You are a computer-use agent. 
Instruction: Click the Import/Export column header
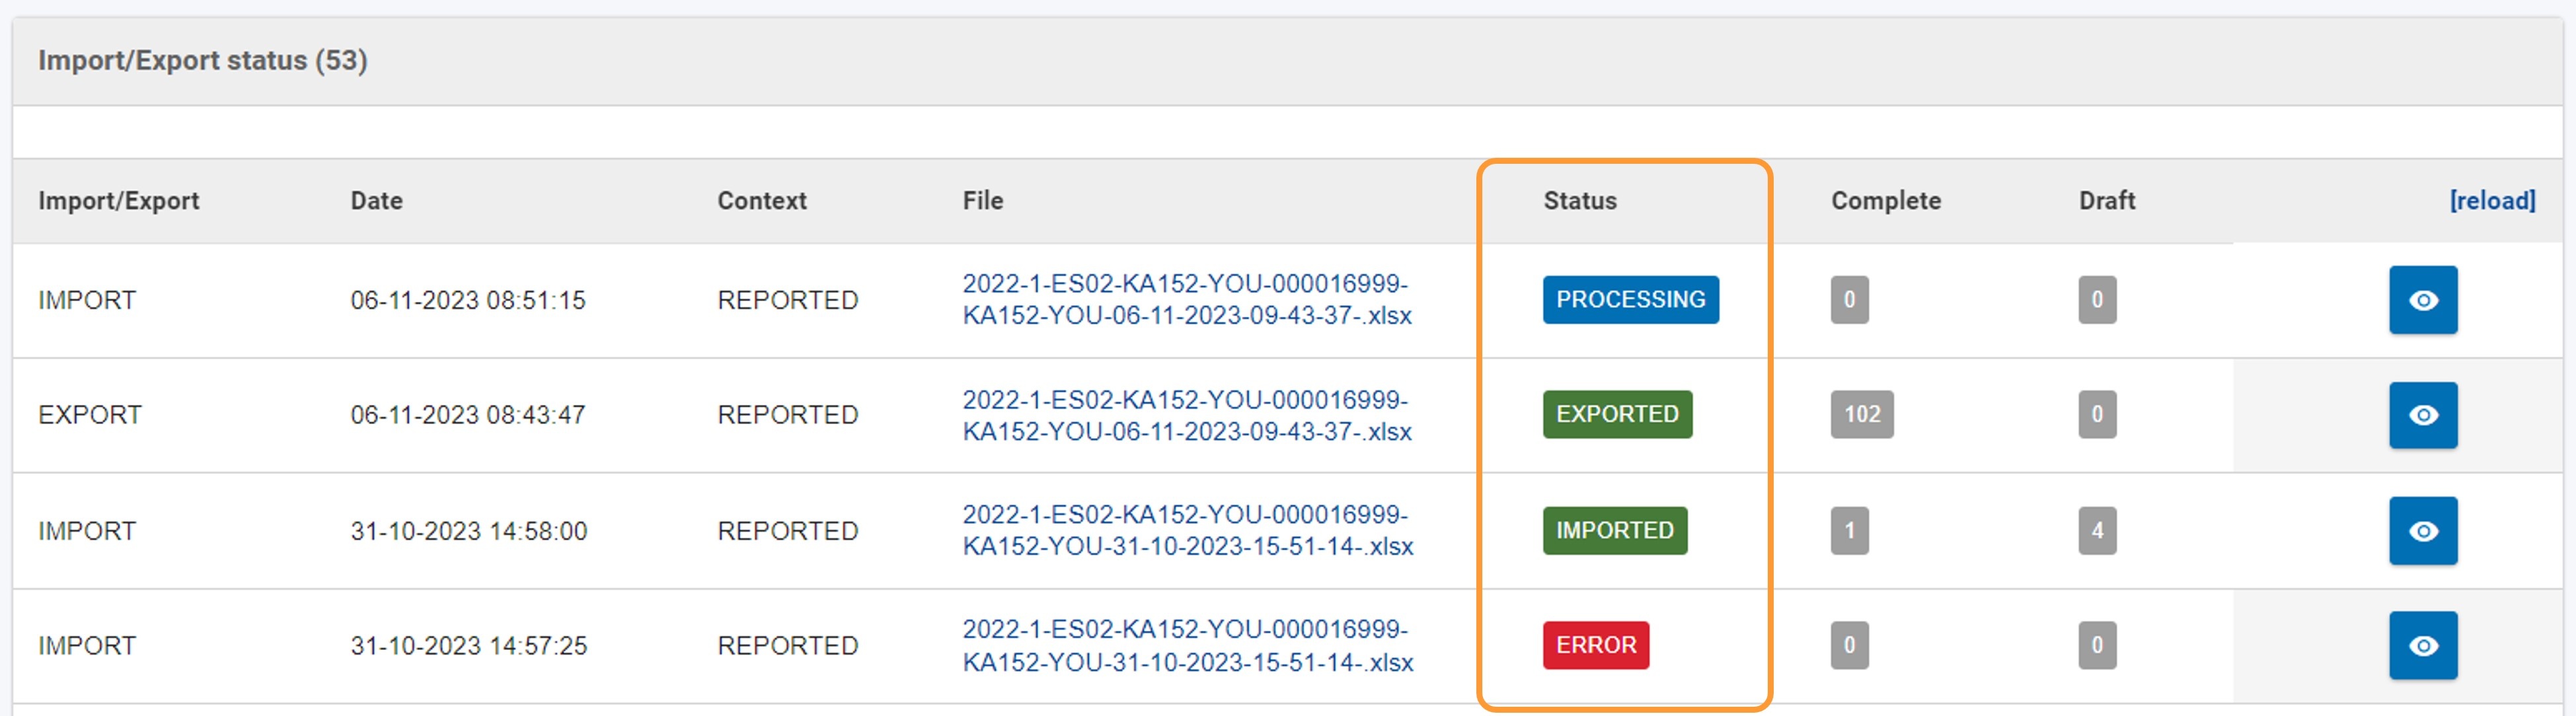pos(119,201)
